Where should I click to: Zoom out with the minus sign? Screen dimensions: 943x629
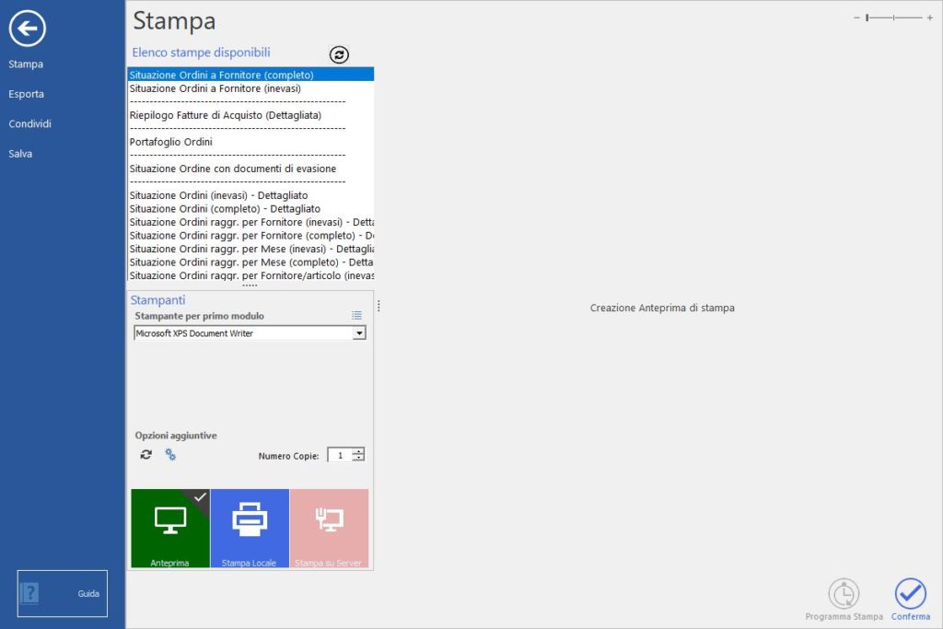pos(856,18)
